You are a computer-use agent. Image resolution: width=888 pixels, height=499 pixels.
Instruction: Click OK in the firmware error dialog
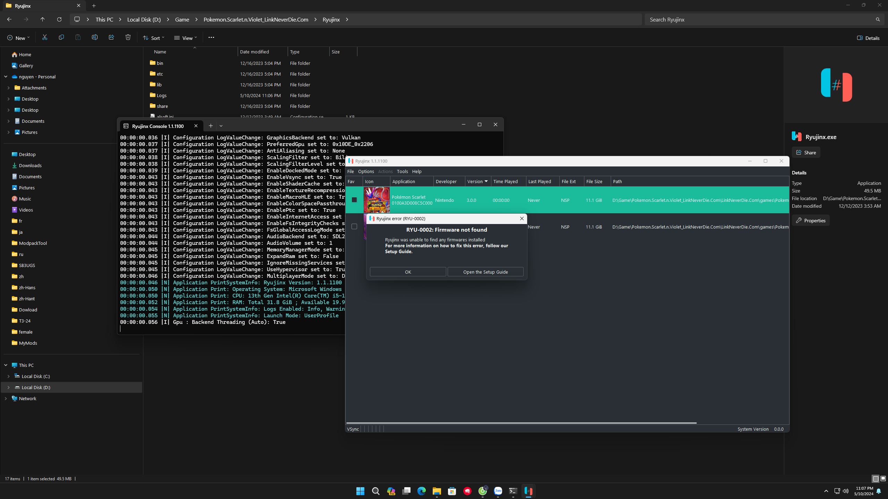(408, 272)
